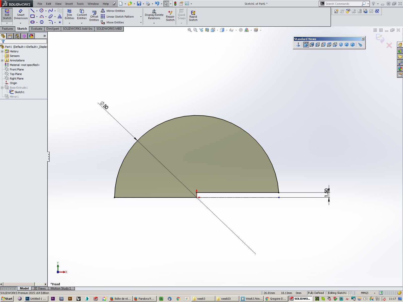Click Move Entities
This screenshot has height=302, width=403.
[112, 22]
